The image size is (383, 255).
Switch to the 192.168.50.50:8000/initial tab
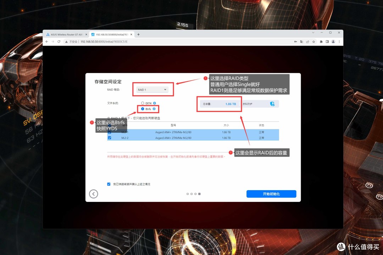(112, 34)
